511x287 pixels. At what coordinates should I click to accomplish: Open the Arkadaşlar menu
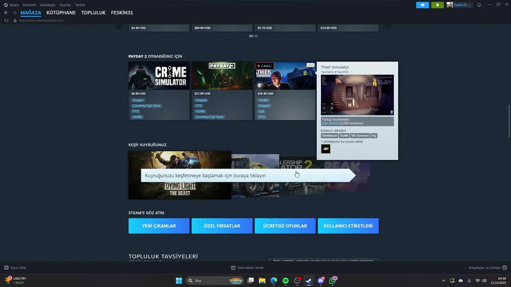click(48, 5)
